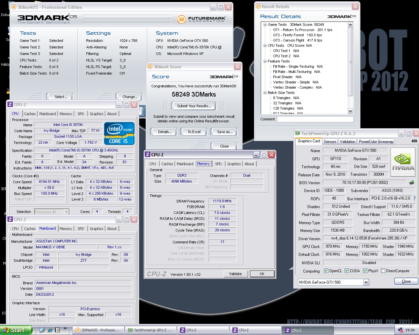This screenshot has height=335, width=419.
Task: Click the third quick launch icon
Action: (57, 330)
